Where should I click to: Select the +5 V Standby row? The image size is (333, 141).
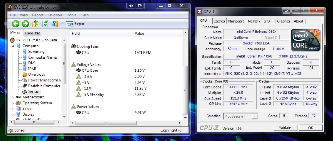[x=110, y=95]
